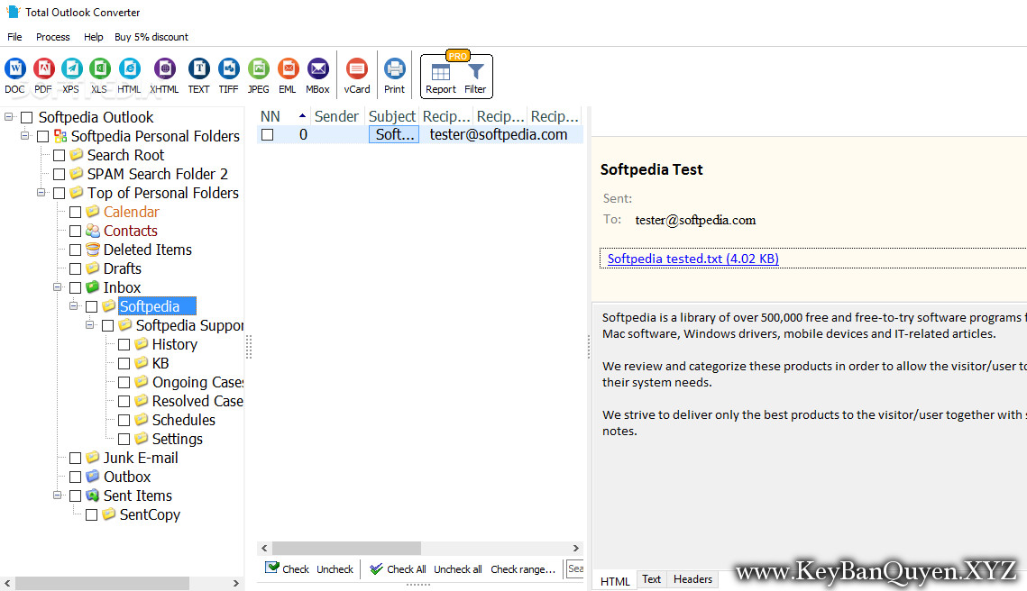Choose the XPS converter icon
Screen dimensions: 1027x591
(71, 68)
